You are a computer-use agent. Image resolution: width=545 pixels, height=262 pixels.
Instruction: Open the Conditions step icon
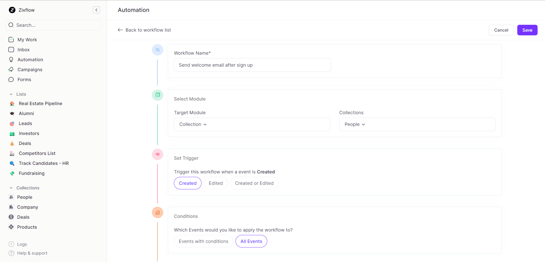tap(157, 212)
